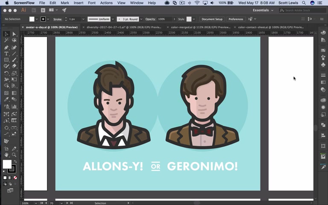The width and height of the screenshot is (328, 205).
Task: Open the Pathfinder panel icon
Action: point(323,125)
